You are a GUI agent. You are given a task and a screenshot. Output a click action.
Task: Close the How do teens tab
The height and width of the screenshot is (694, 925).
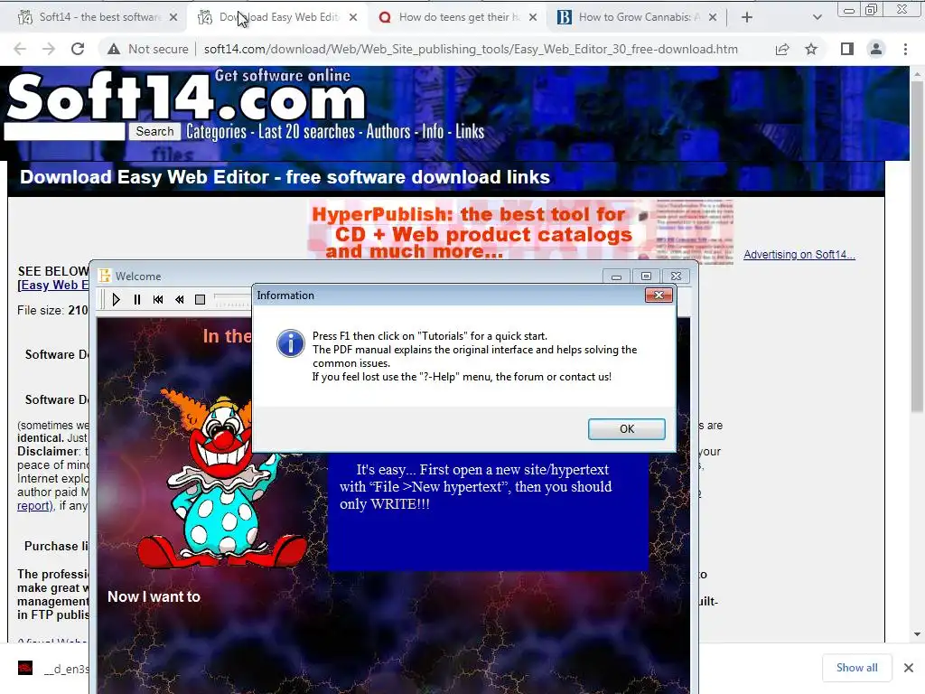pyautogui.click(x=533, y=17)
